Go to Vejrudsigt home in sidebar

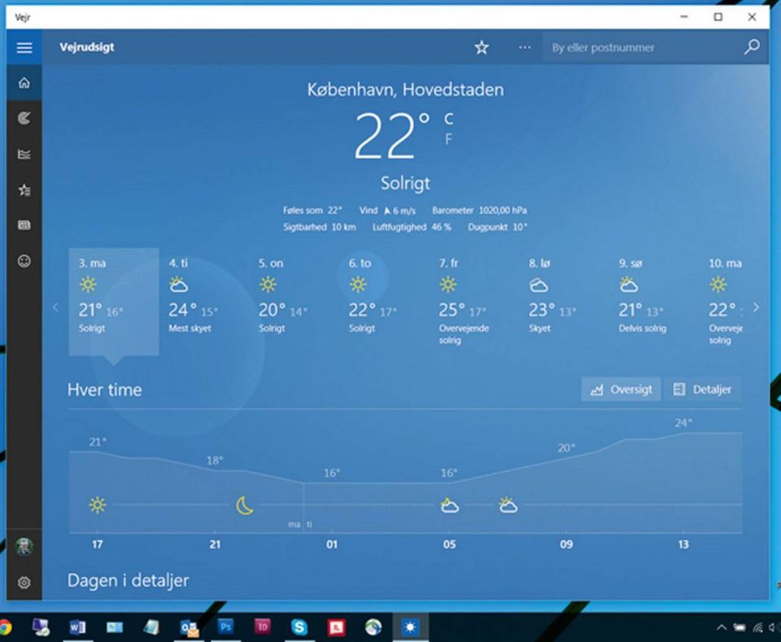coord(24,83)
